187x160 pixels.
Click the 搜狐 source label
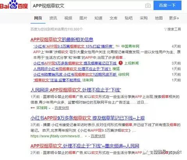coord(116,69)
